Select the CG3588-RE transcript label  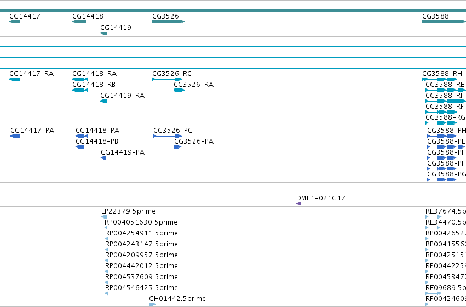coord(445,85)
